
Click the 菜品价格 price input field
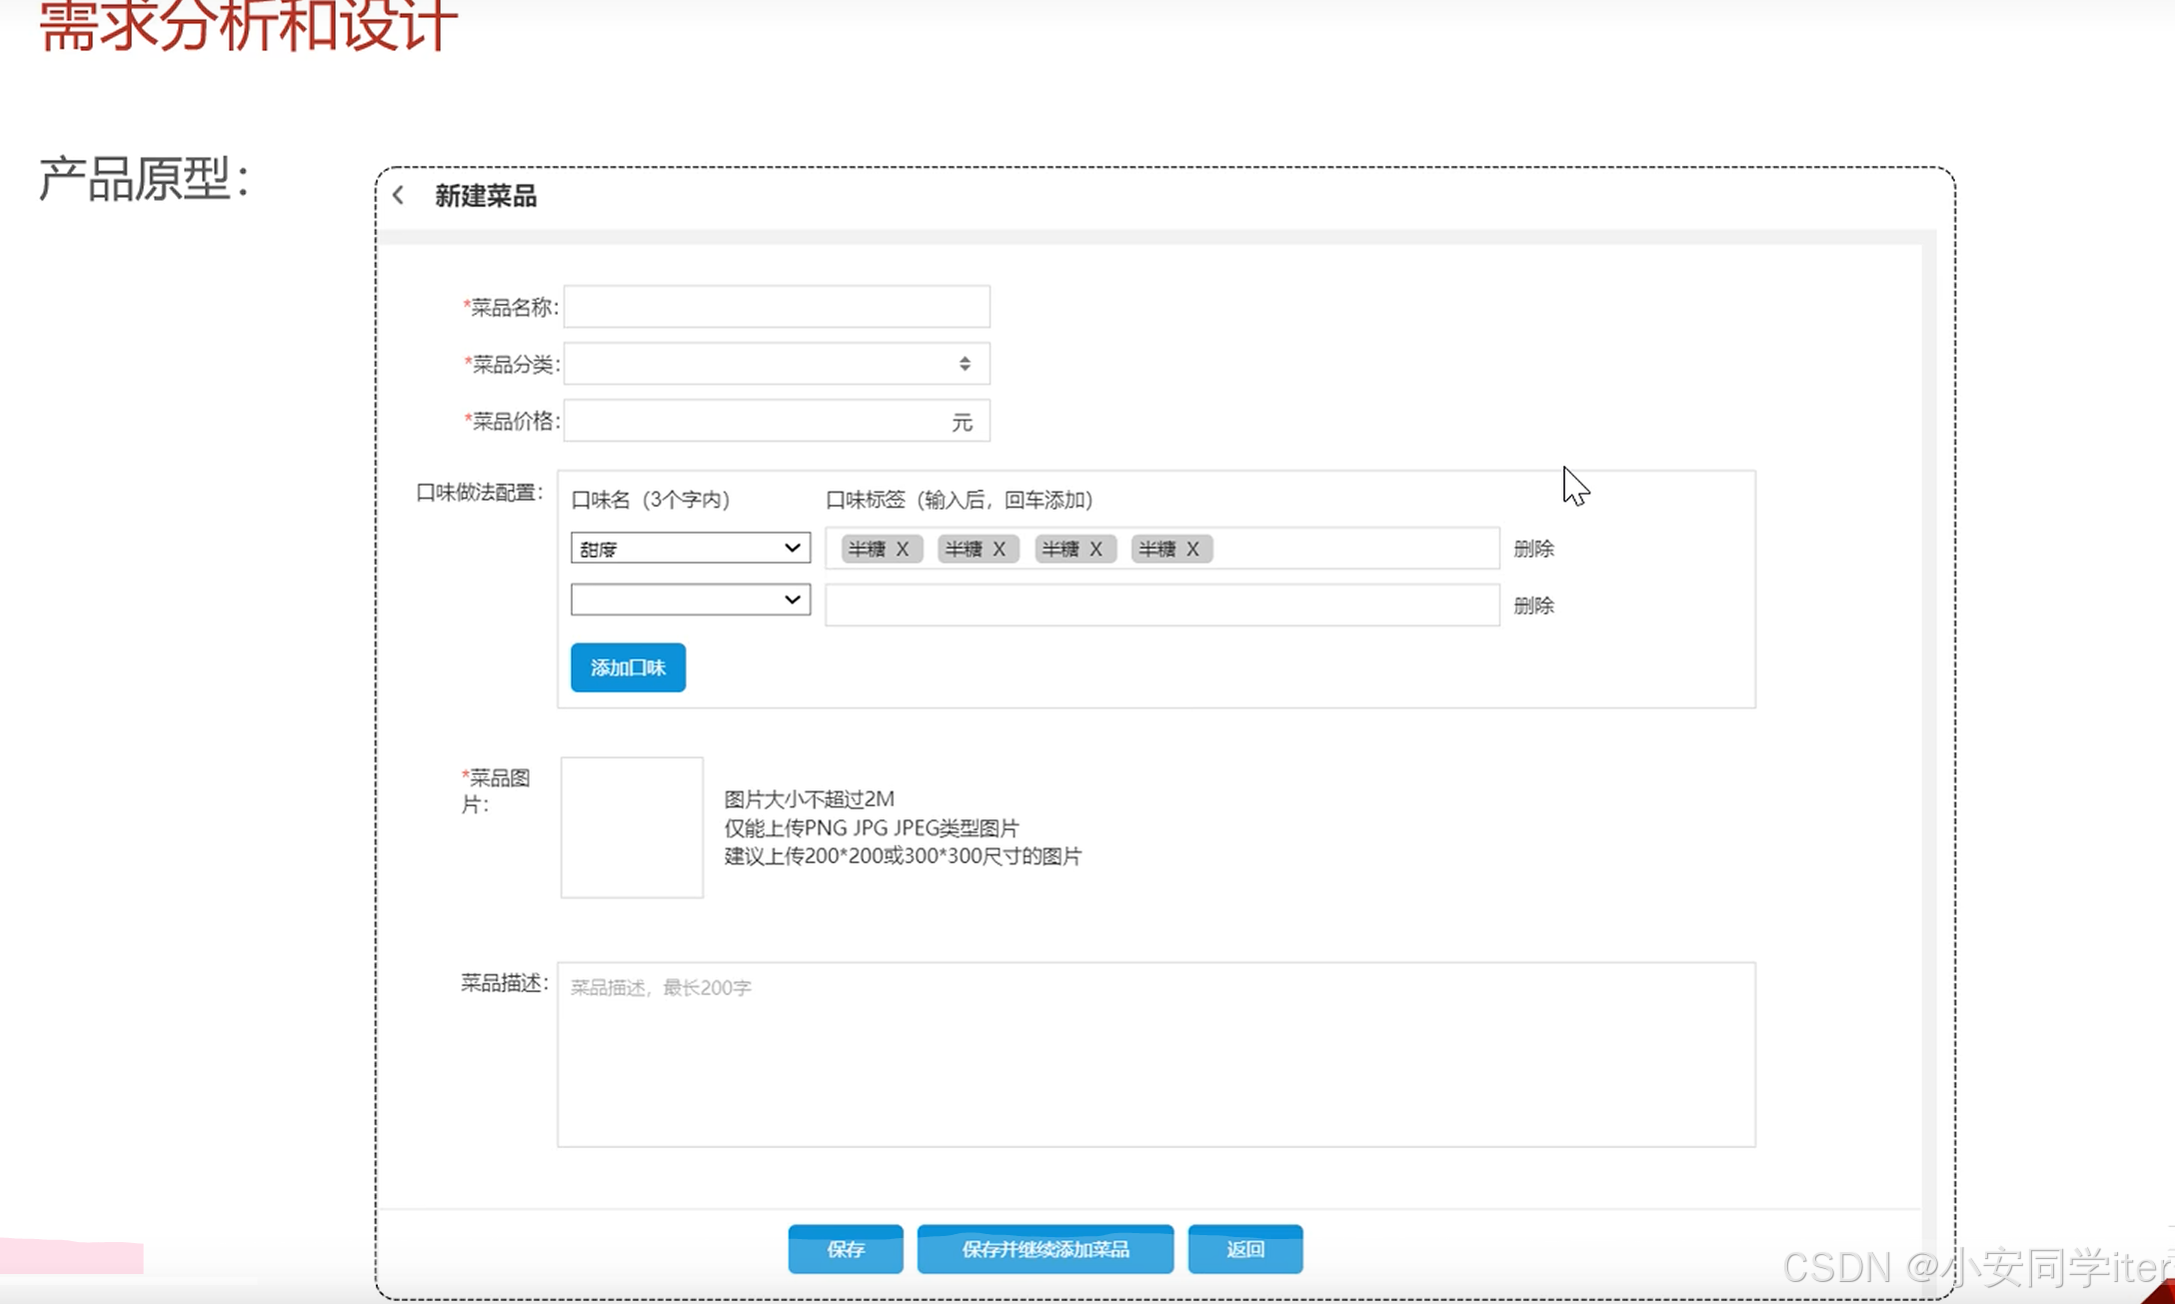click(x=755, y=421)
